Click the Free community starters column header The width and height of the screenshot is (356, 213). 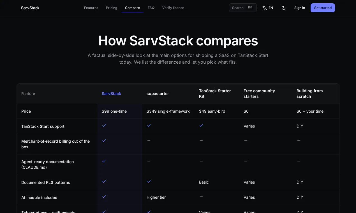[259, 94]
